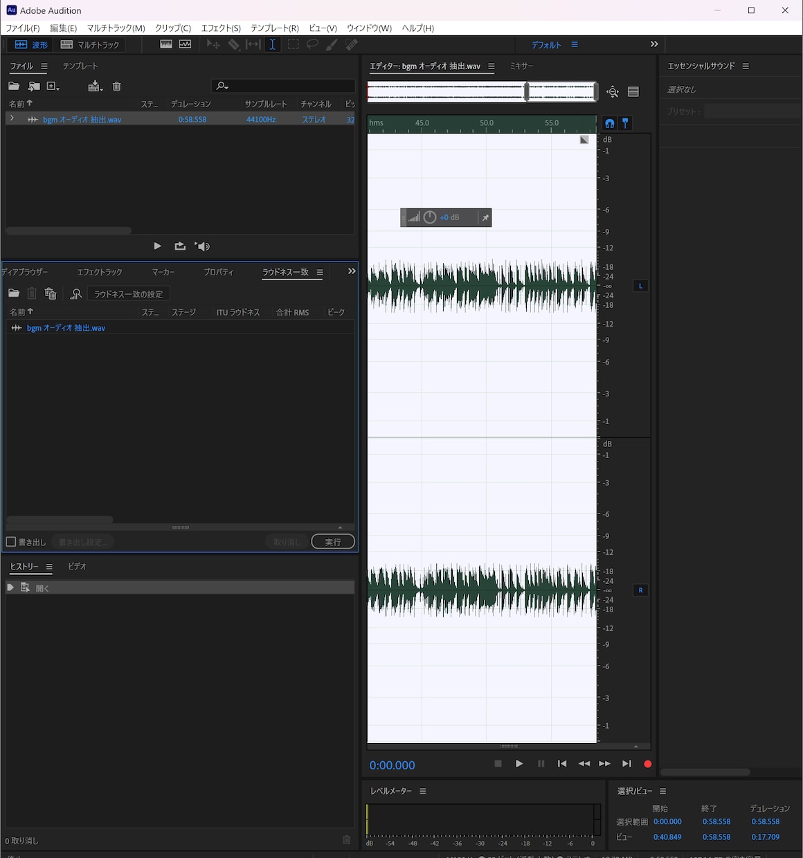Zoom out full in the overview navigator

pyautogui.click(x=613, y=92)
